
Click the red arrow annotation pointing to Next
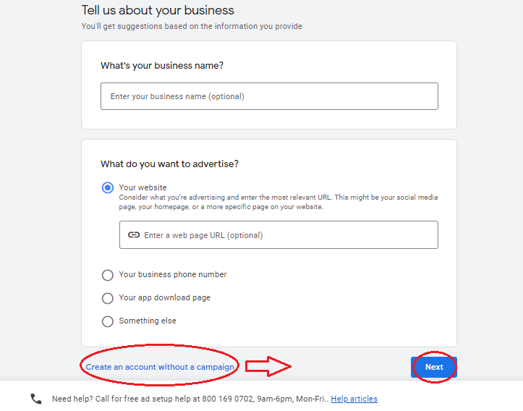point(268,367)
